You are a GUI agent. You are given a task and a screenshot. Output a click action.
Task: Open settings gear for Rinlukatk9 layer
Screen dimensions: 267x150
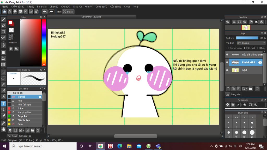[x=260, y=63]
